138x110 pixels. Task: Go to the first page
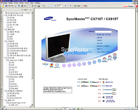pyautogui.click(x=57, y=109)
